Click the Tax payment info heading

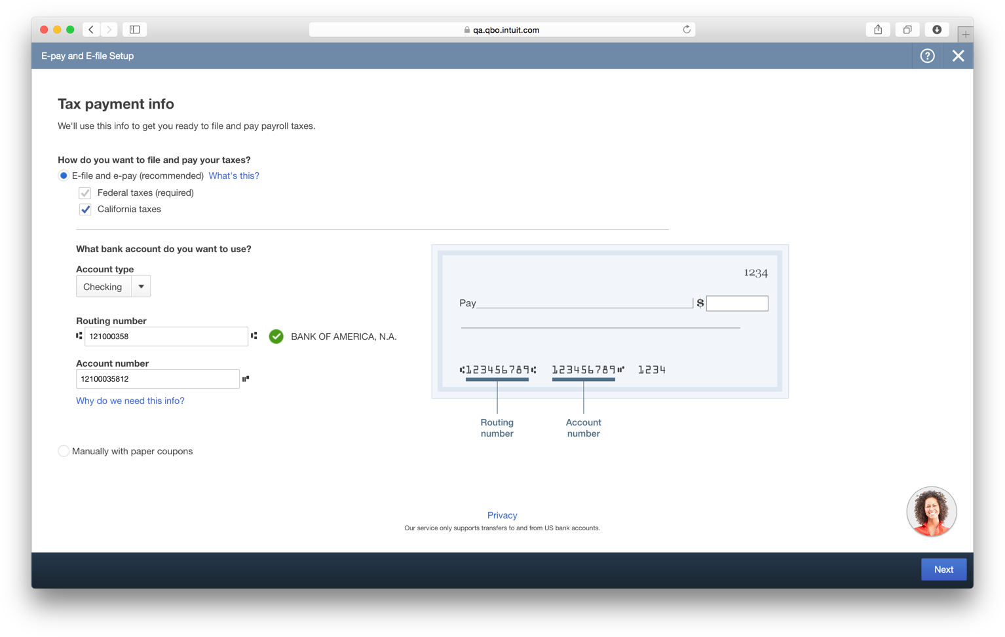click(x=116, y=104)
